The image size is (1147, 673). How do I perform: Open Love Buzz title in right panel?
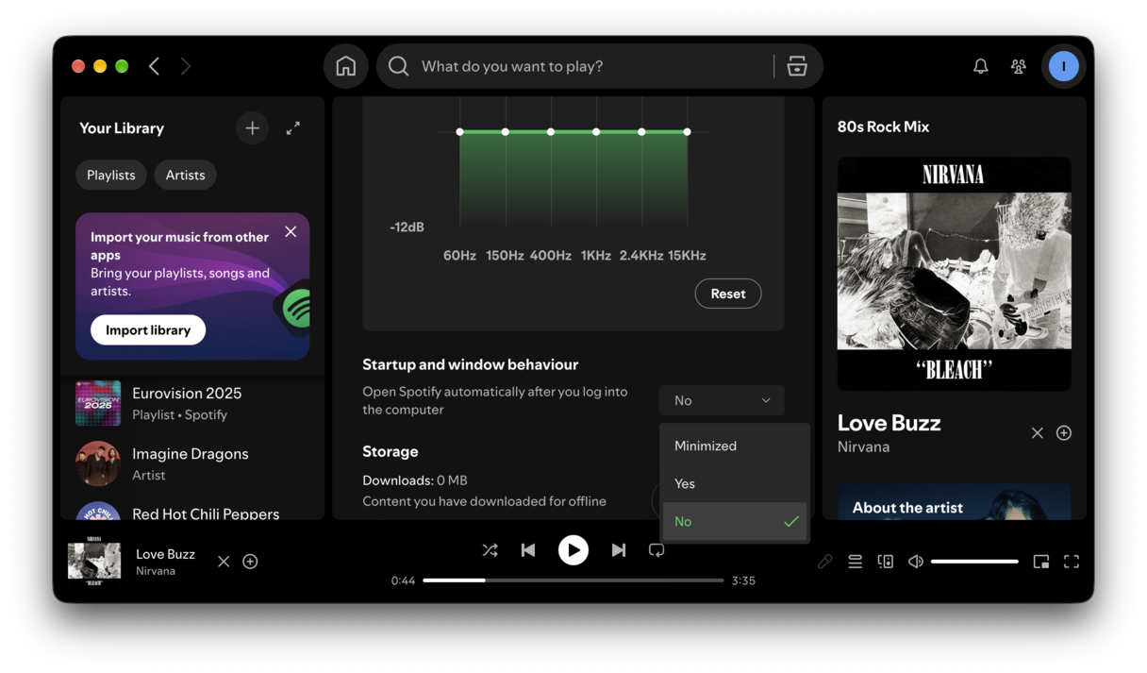point(889,423)
